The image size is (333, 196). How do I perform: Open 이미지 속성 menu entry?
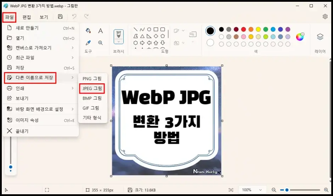41,120
